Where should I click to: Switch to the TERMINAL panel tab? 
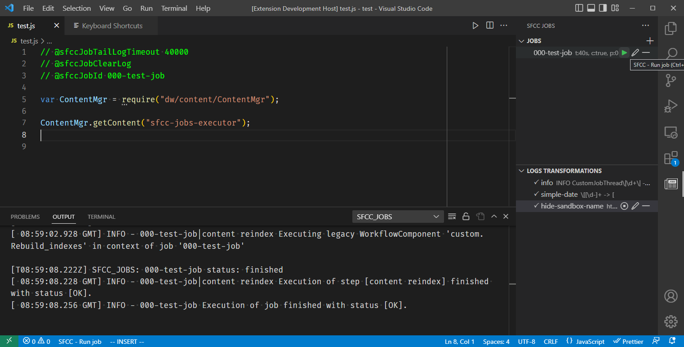(102, 217)
